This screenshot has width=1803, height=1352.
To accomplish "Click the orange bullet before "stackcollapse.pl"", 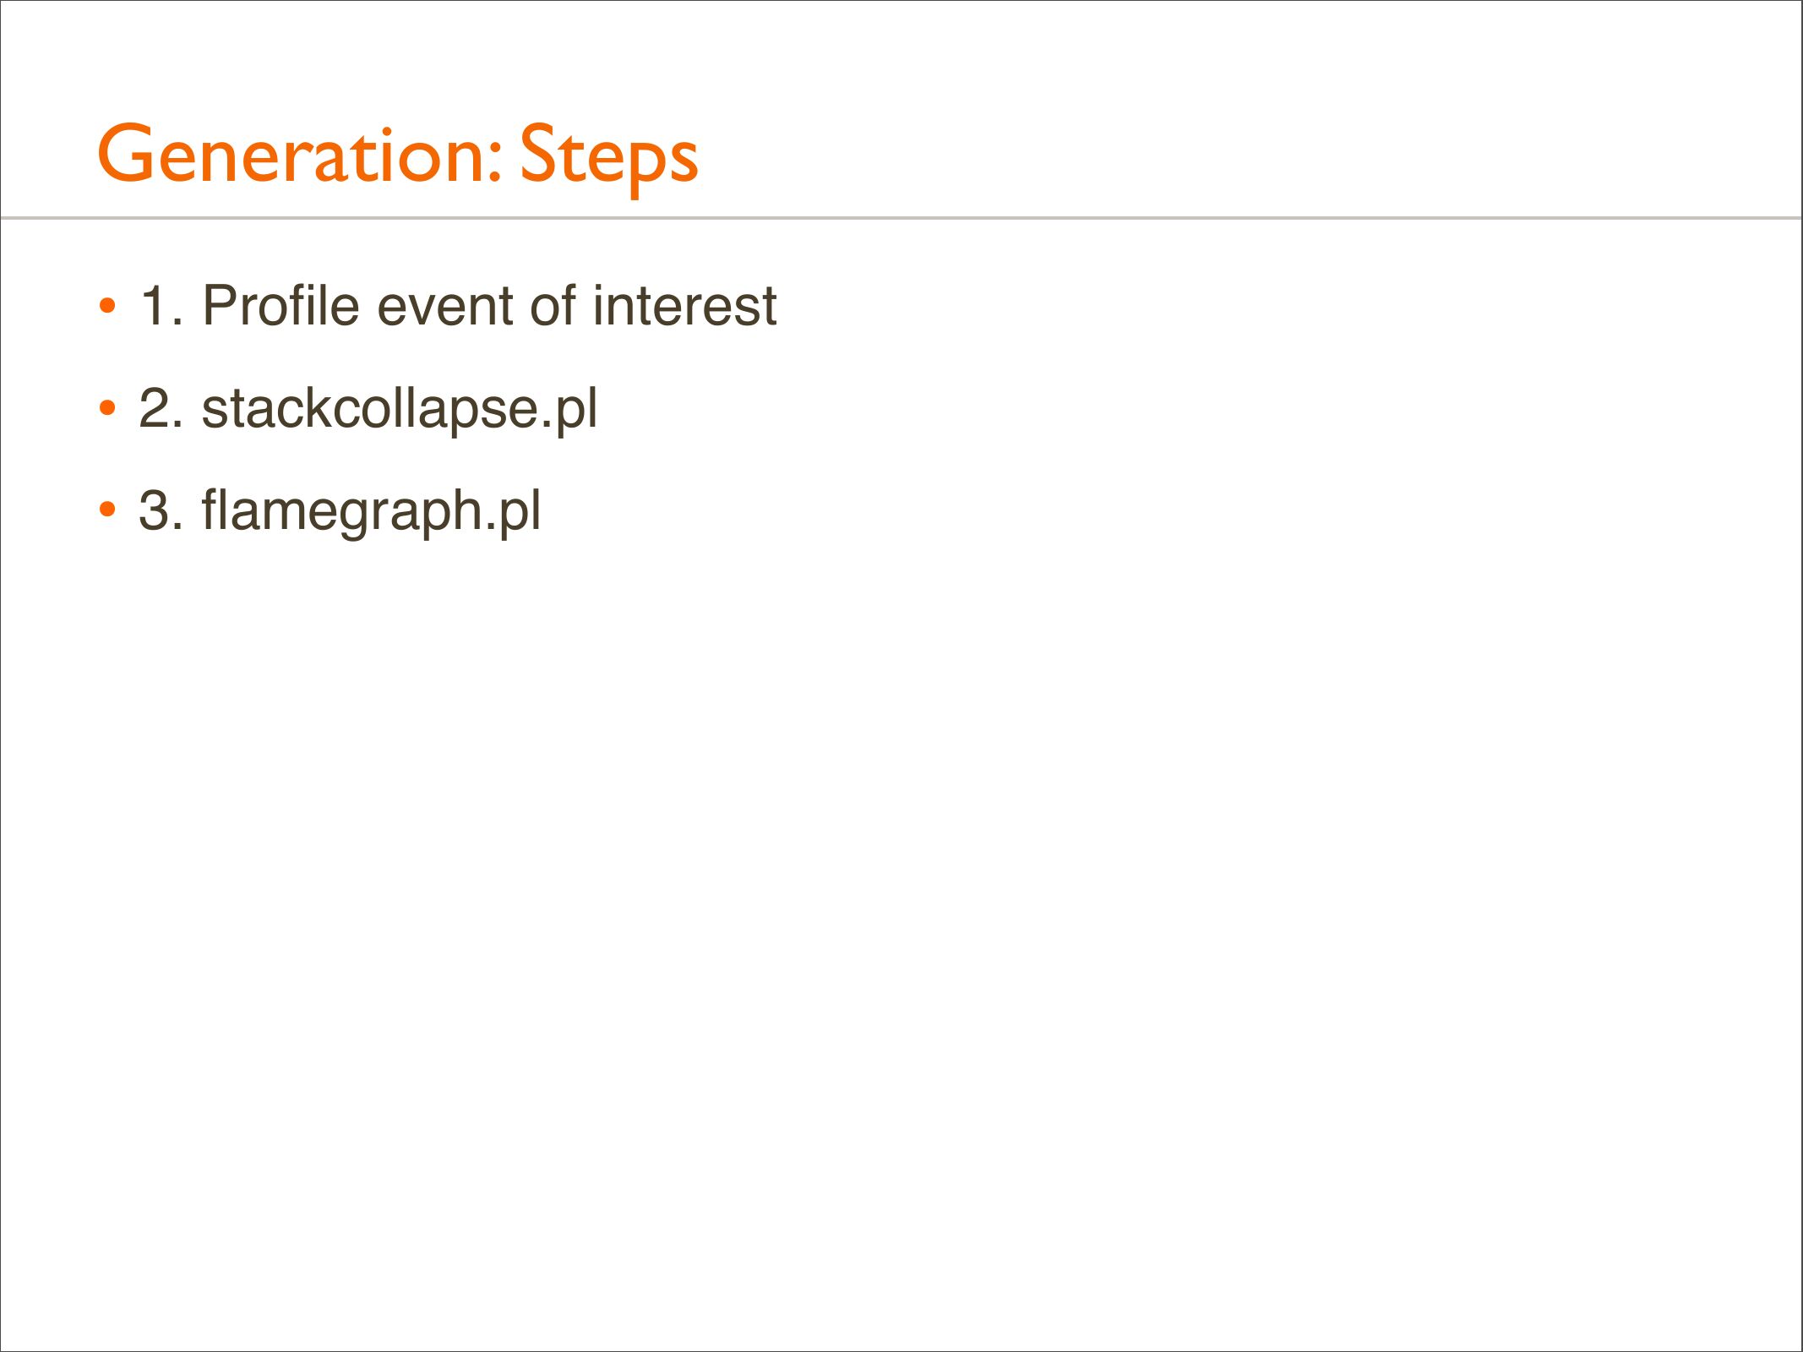I will (x=107, y=408).
